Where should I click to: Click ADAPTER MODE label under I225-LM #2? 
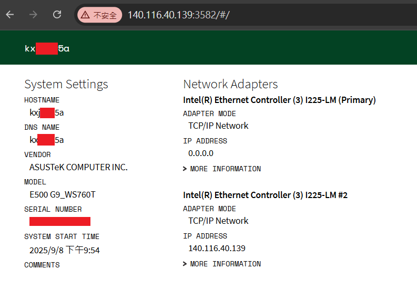pos(209,209)
